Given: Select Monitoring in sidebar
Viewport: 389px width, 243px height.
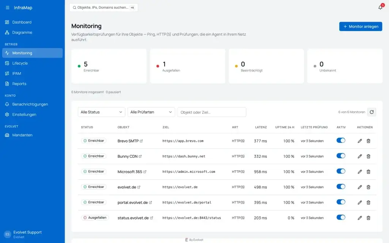Looking at the screenshot, I should [32, 53].
